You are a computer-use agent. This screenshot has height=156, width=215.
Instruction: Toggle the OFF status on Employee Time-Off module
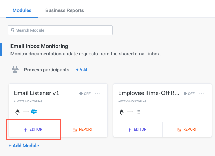click(189, 94)
